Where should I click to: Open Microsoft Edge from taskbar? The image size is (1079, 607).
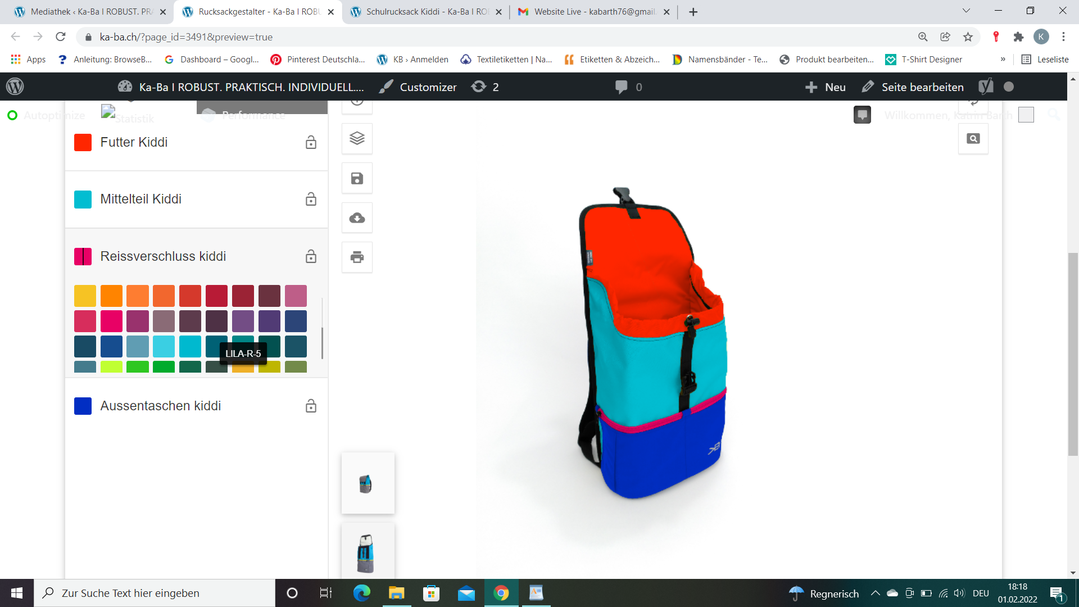pos(361,593)
